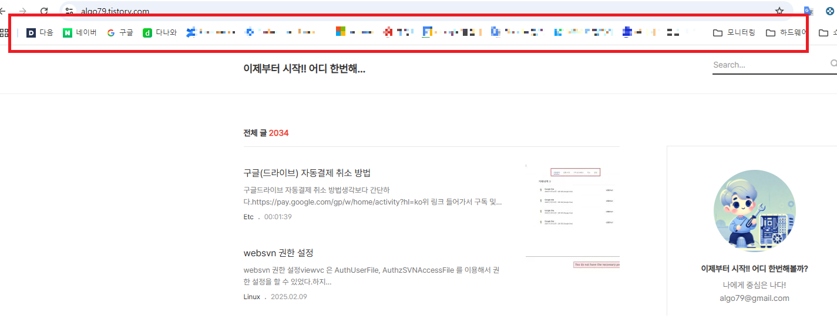Click the Google Drive post excerpt text
This screenshot has height=325, width=837.
point(372,196)
